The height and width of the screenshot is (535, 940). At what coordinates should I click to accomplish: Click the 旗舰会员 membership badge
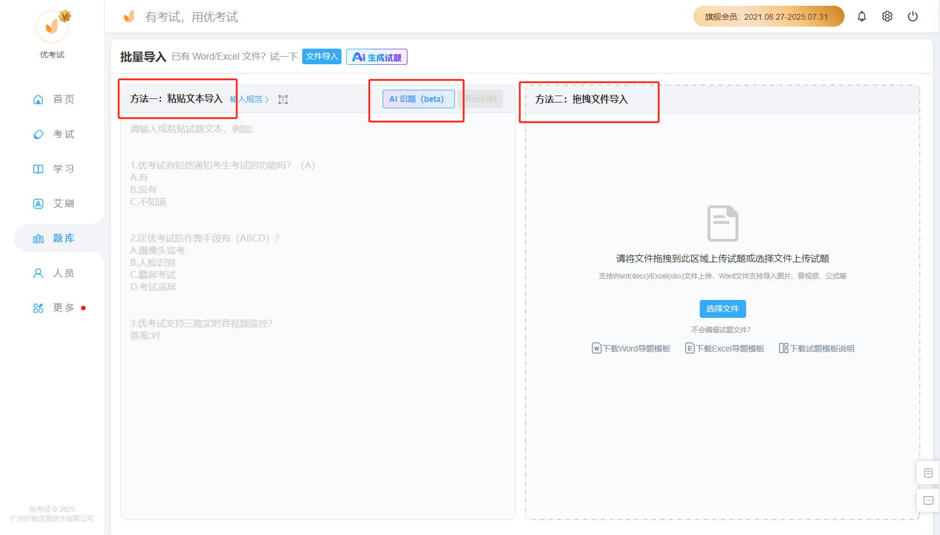coord(769,16)
